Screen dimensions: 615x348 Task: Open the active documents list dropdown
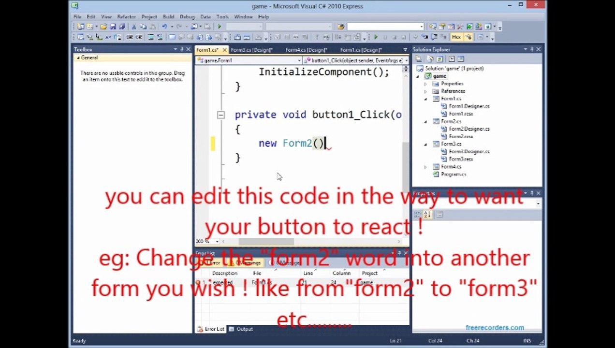coord(405,50)
